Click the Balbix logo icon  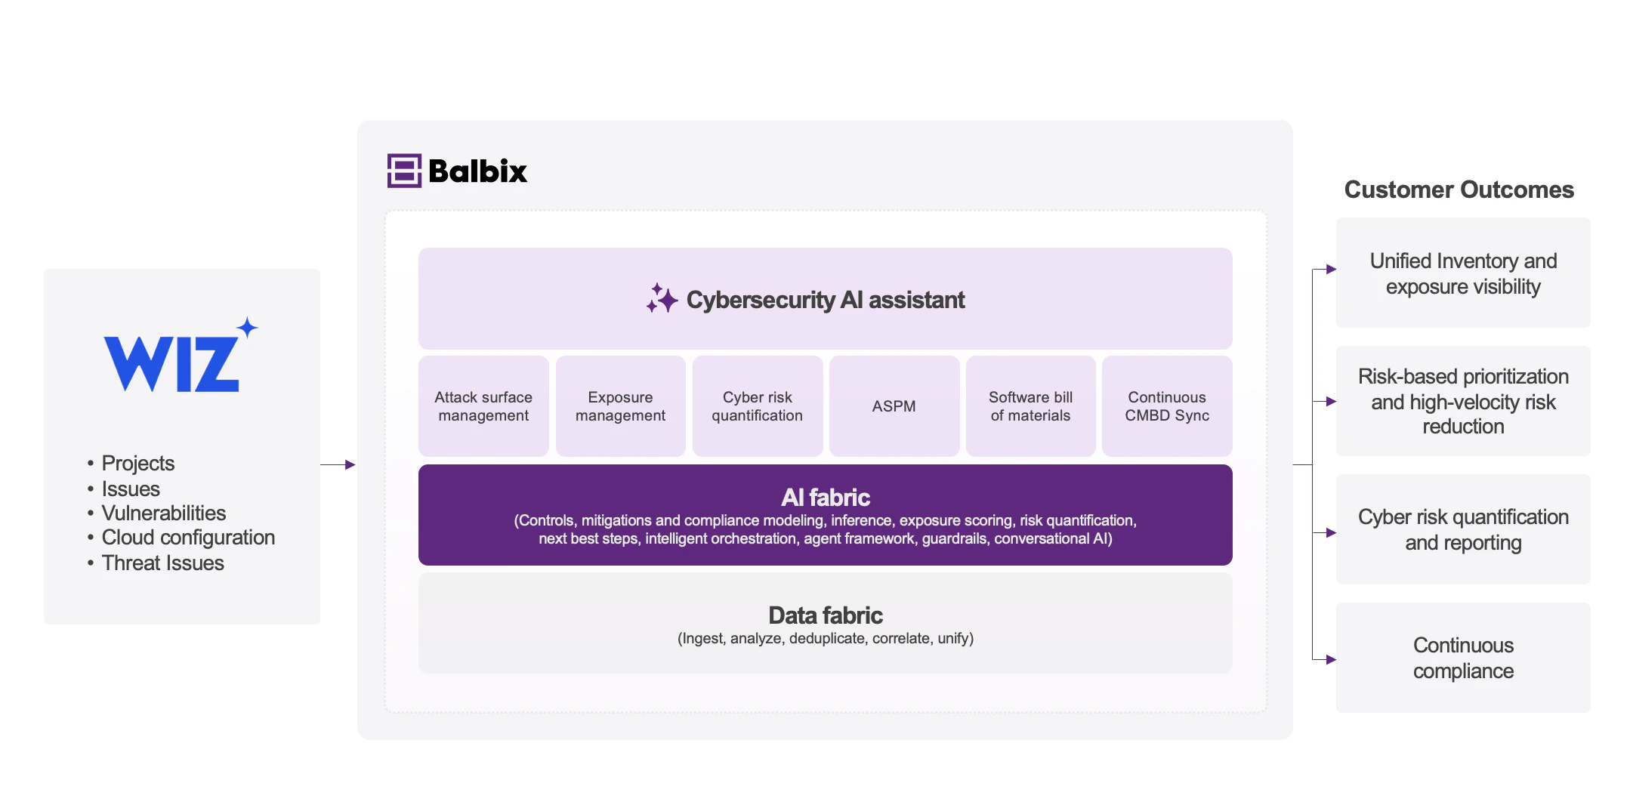coord(404,171)
